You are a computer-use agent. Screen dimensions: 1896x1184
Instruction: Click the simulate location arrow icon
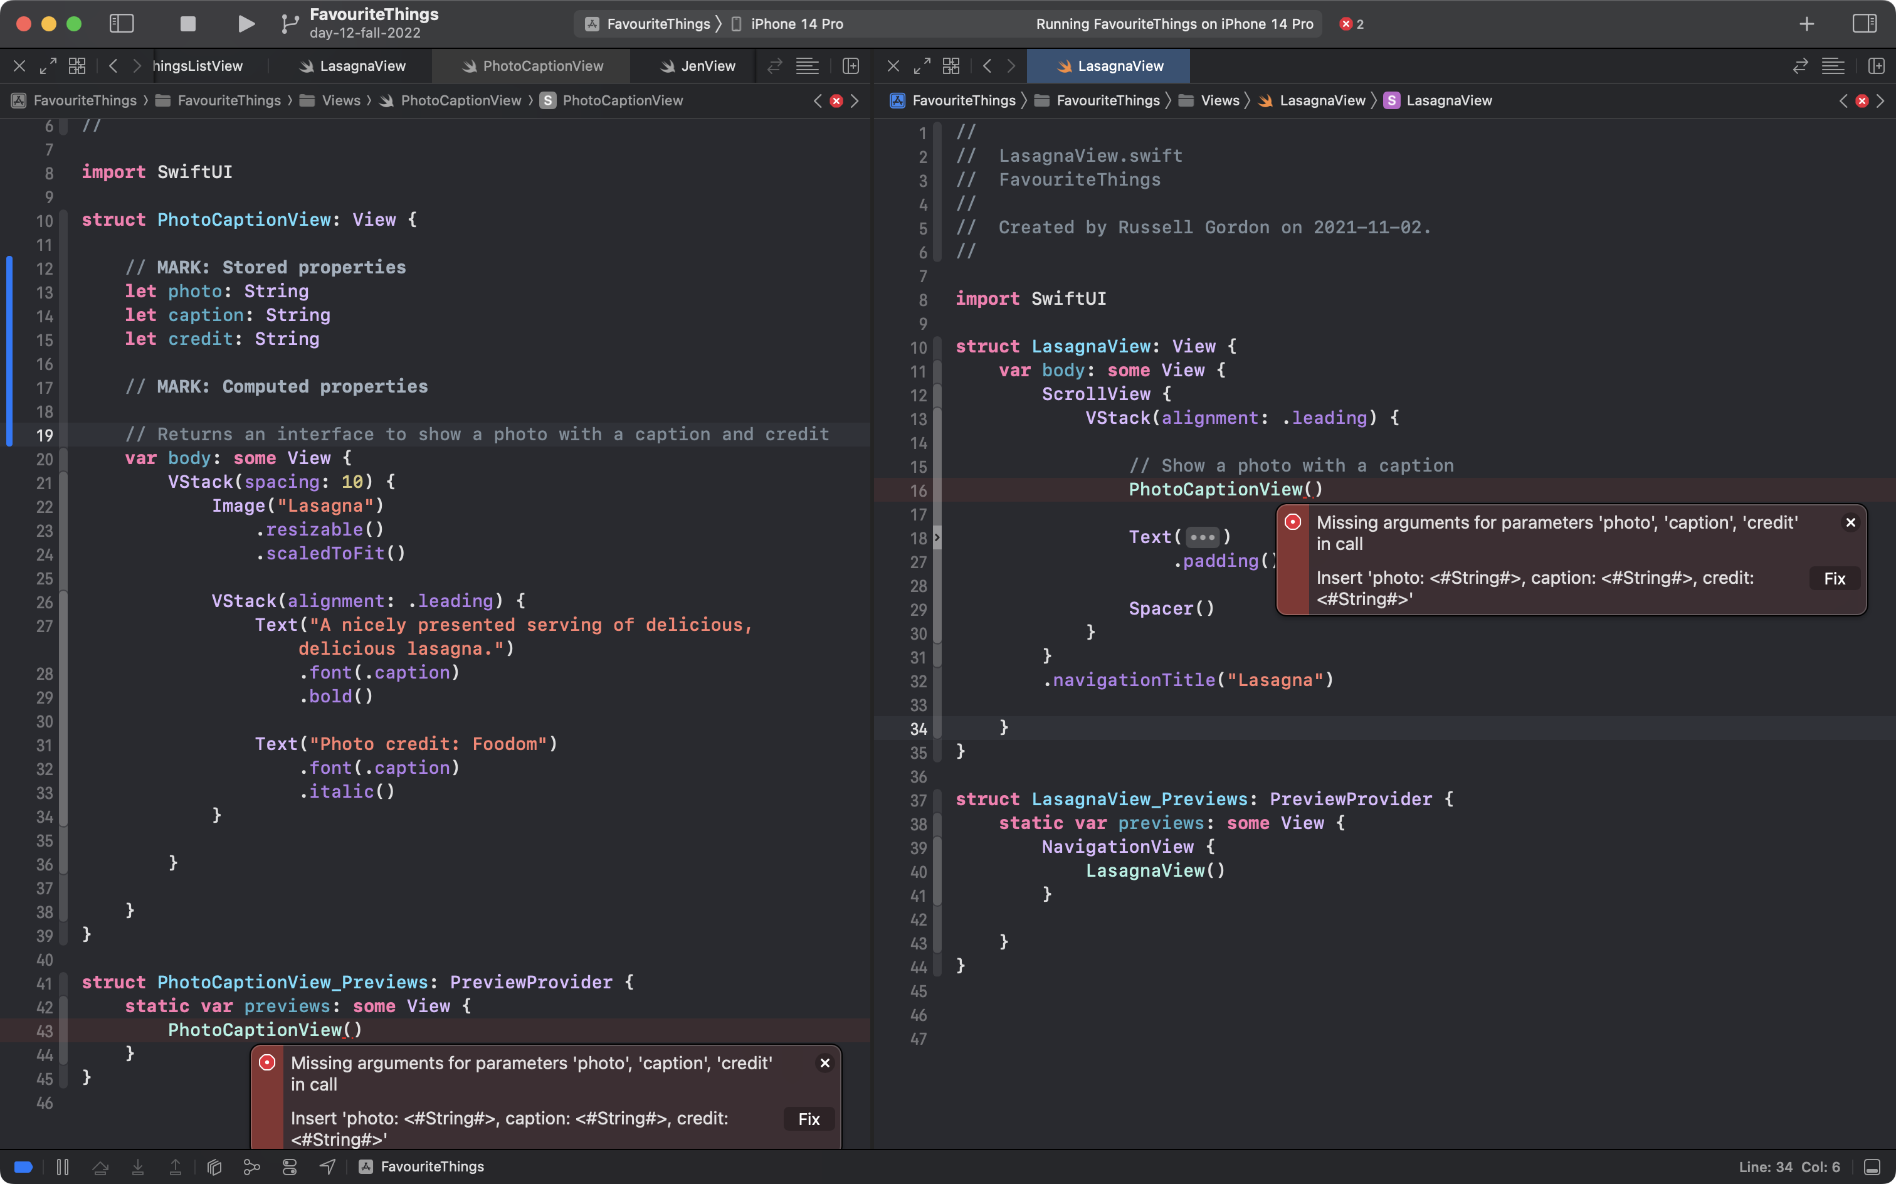(x=327, y=1167)
